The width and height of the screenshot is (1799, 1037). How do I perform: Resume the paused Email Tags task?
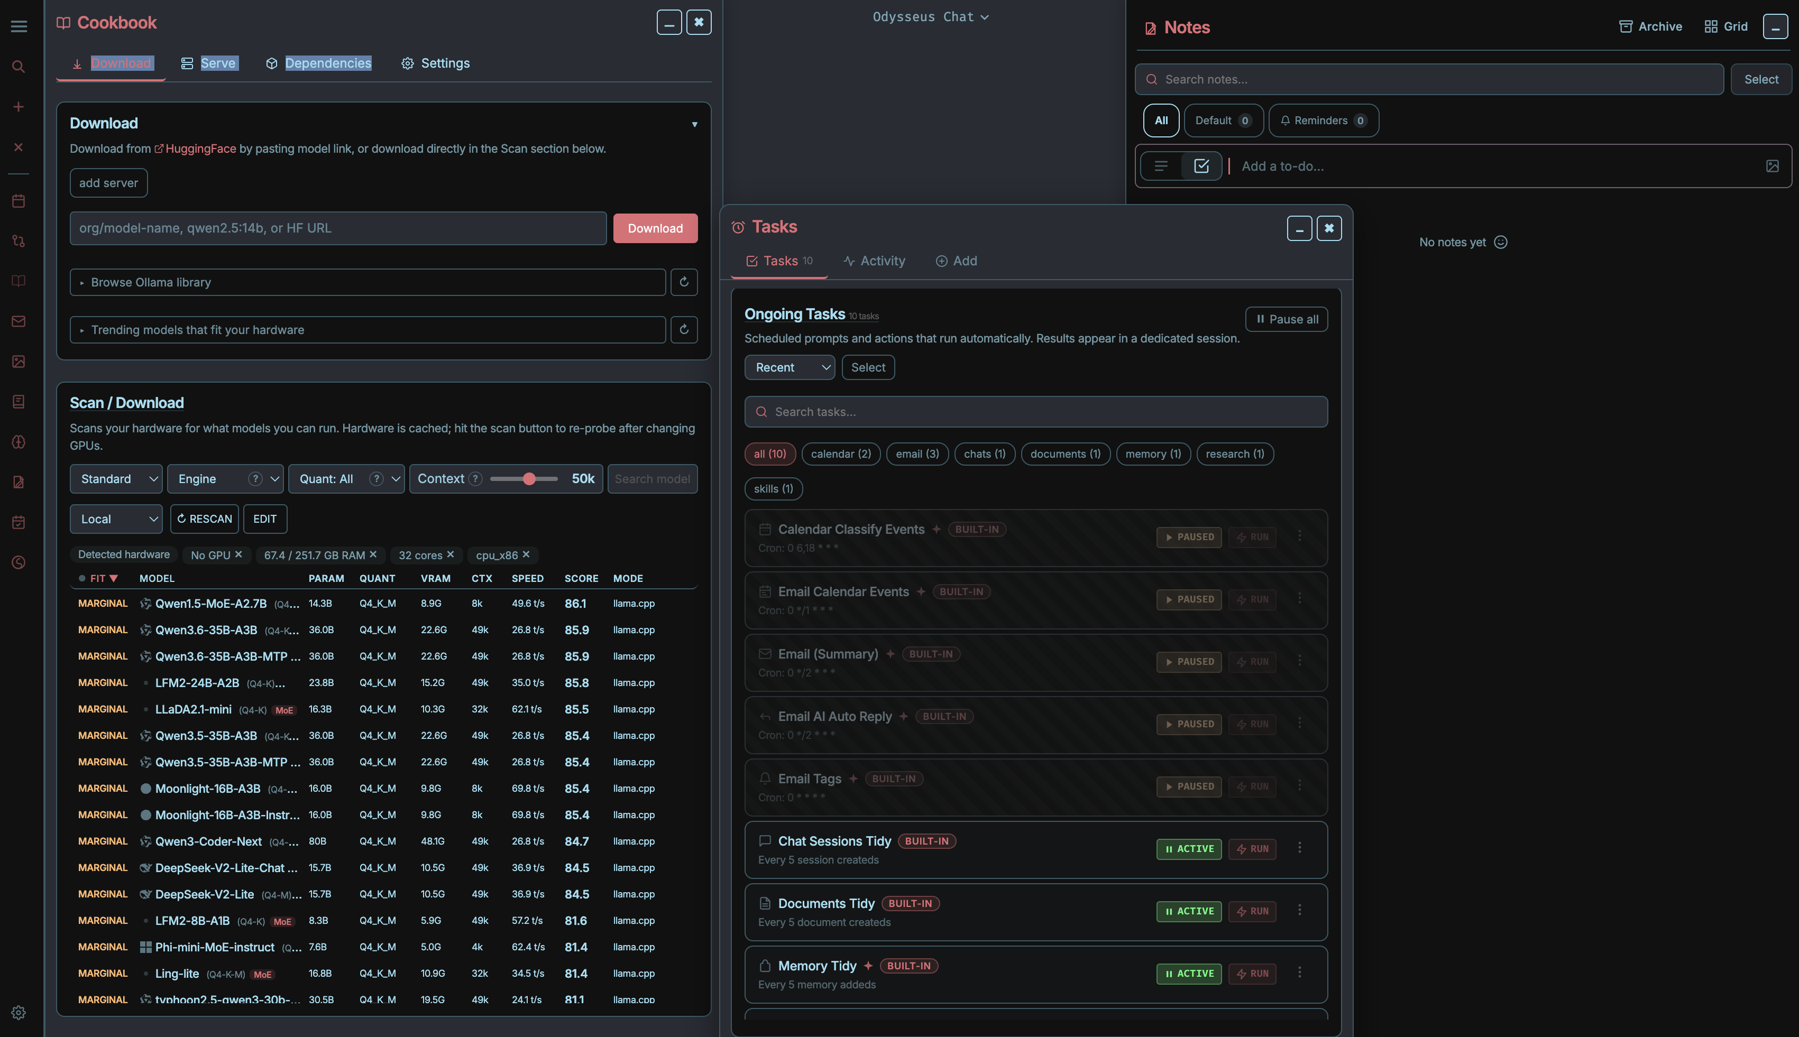[x=1188, y=786]
